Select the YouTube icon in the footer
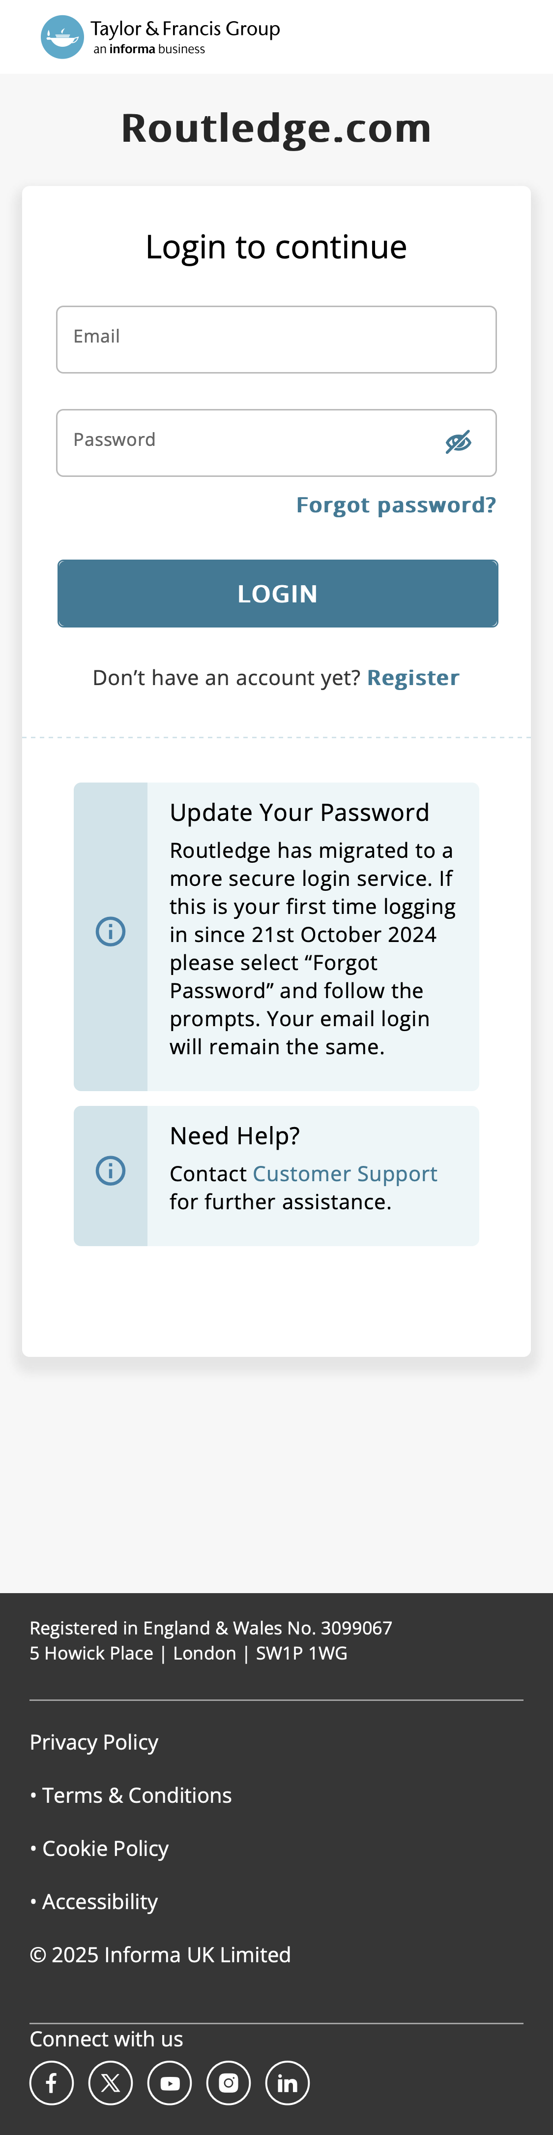This screenshot has width=553, height=2135. [x=169, y=2083]
